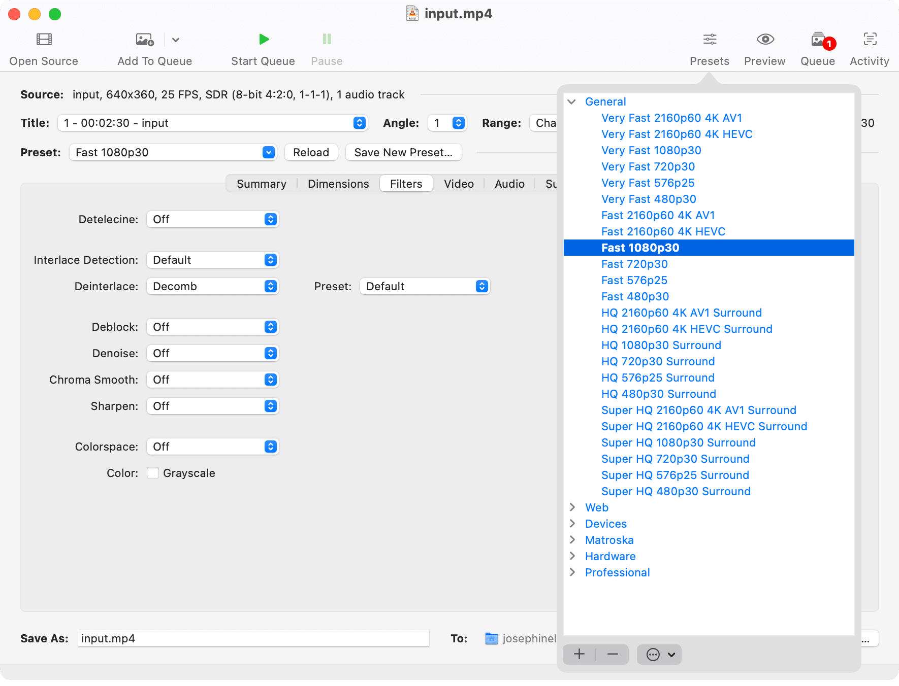Expand the Hardware presets category
This screenshot has width=899, height=686.
point(572,556)
